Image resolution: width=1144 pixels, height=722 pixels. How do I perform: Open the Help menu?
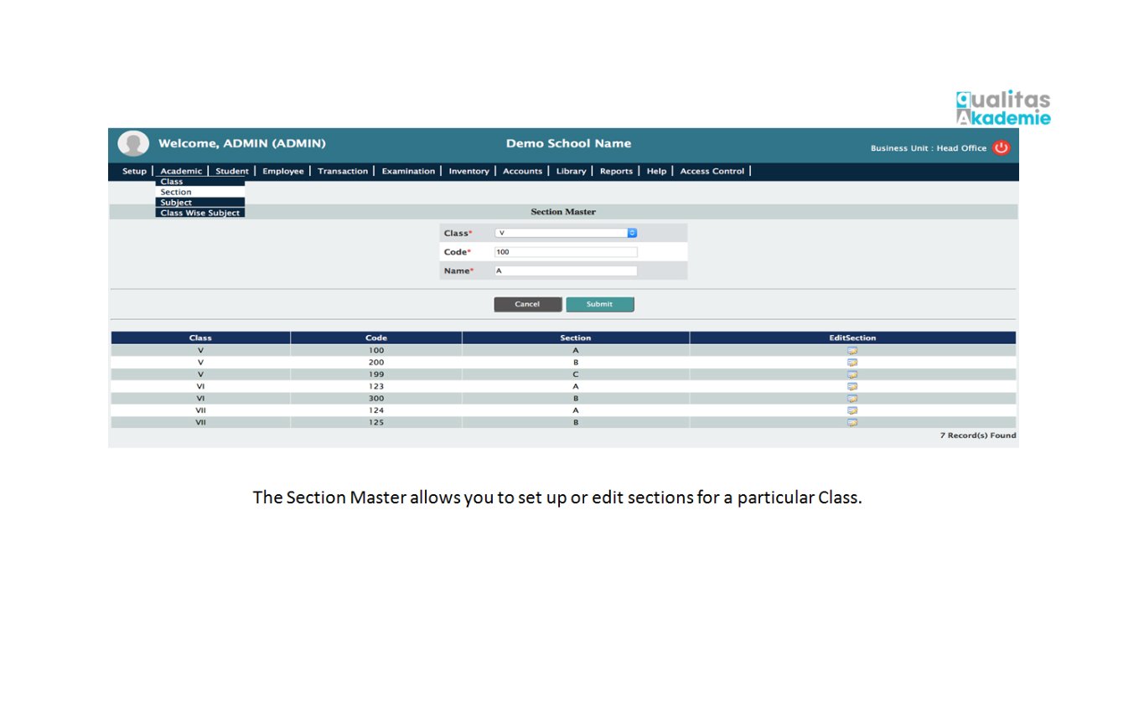(x=656, y=172)
